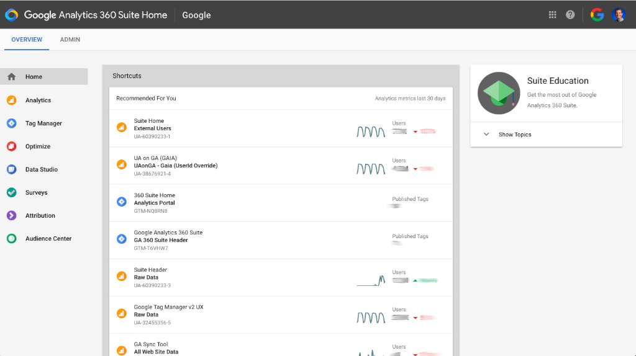636x356 pixels.
Task: Open the user profile avatar
Action: (x=619, y=15)
